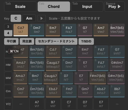Screen dimensions: 128x110
Task: Select CaugΔ7 in the MM row
Action: 51,78
